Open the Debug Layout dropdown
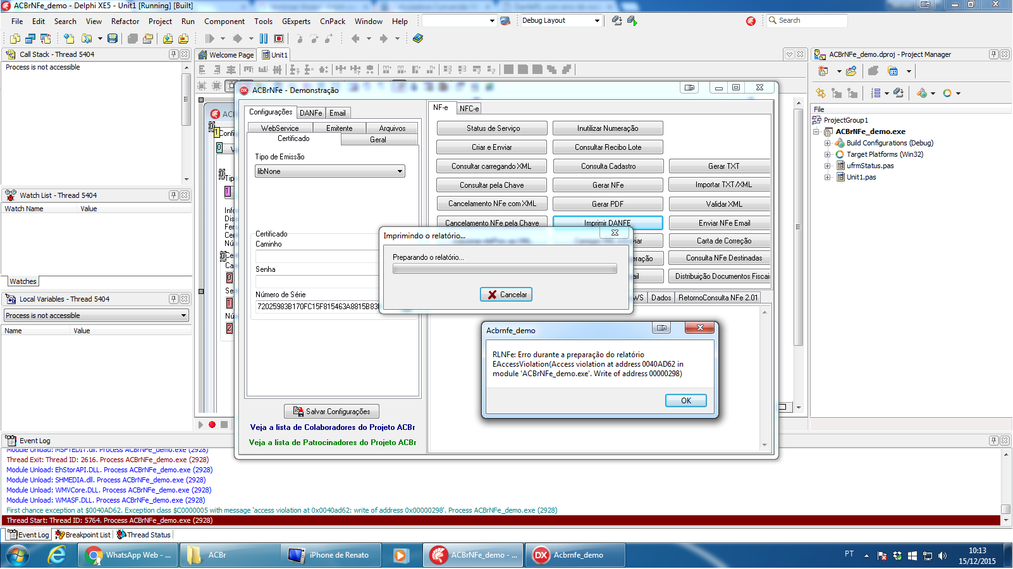Image resolution: width=1013 pixels, height=569 pixels. 597,21
